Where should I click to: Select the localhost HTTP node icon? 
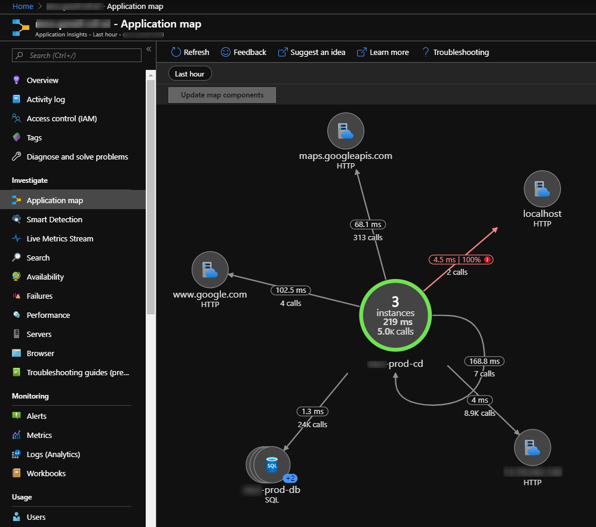[542, 189]
